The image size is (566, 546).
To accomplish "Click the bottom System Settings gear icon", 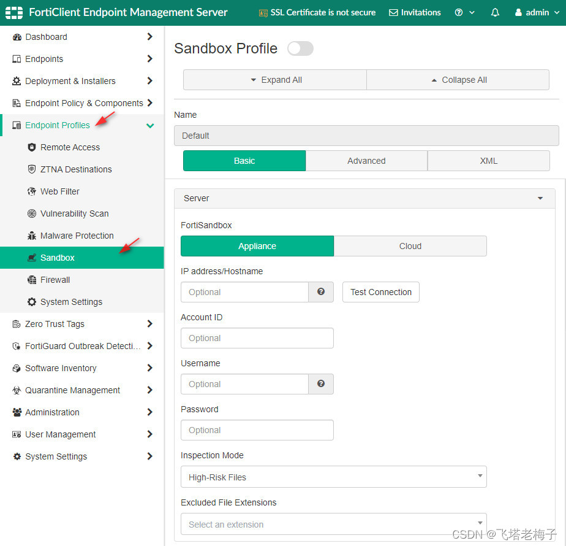I will [17, 456].
